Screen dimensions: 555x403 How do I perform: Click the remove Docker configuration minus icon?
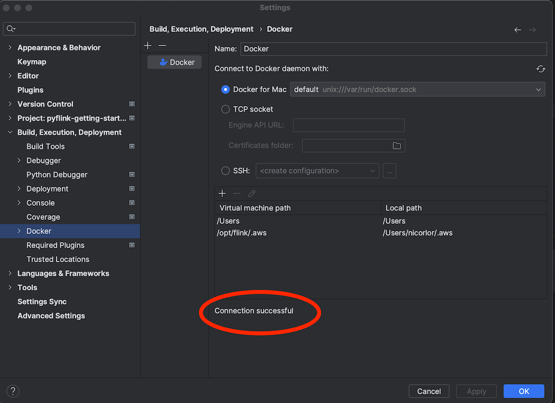click(162, 45)
